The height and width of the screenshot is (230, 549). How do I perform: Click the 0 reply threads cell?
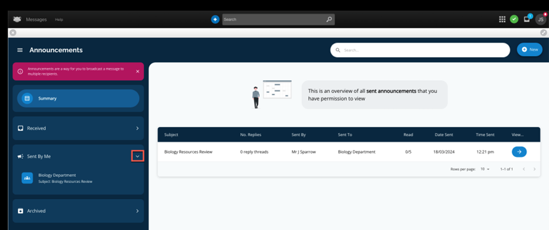(x=254, y=152)
